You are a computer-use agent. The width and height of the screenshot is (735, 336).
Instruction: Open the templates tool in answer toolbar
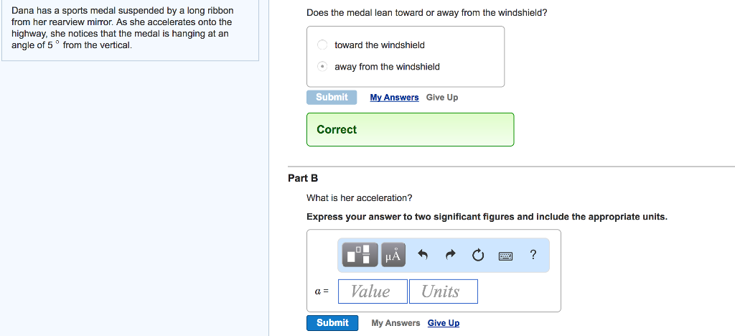pos(360,255)
